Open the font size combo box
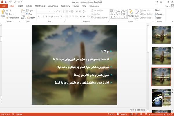This screenshot has width=174, height=116. 52,12
